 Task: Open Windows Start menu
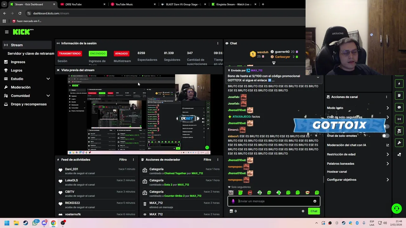(x=7, y=223)
